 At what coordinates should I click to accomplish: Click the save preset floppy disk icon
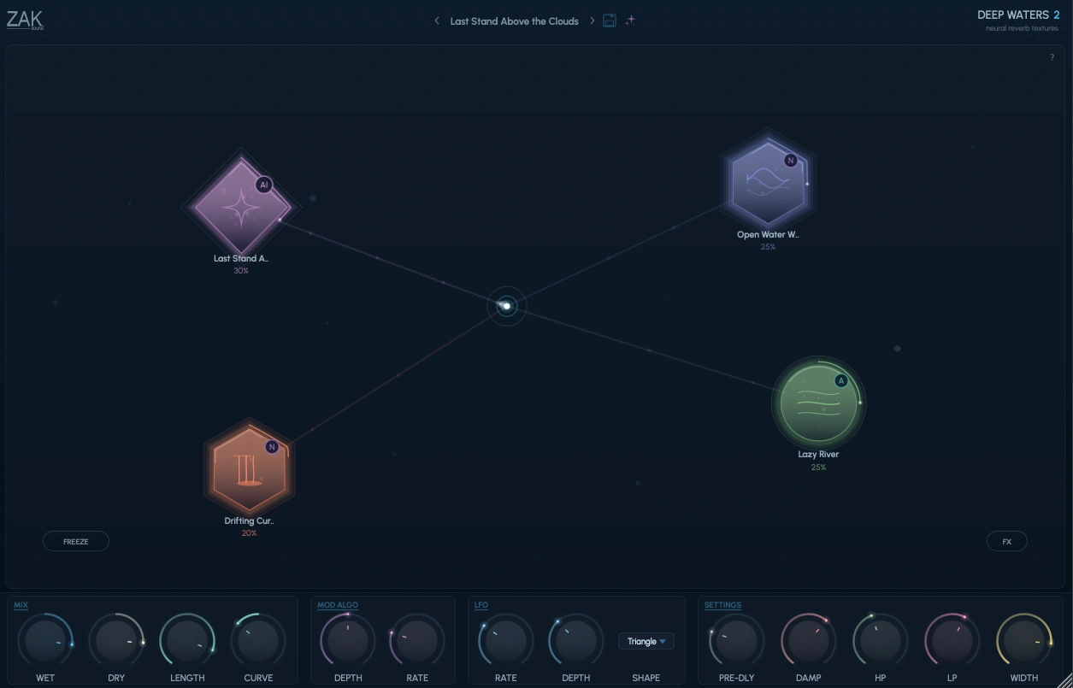coord(610,21)
